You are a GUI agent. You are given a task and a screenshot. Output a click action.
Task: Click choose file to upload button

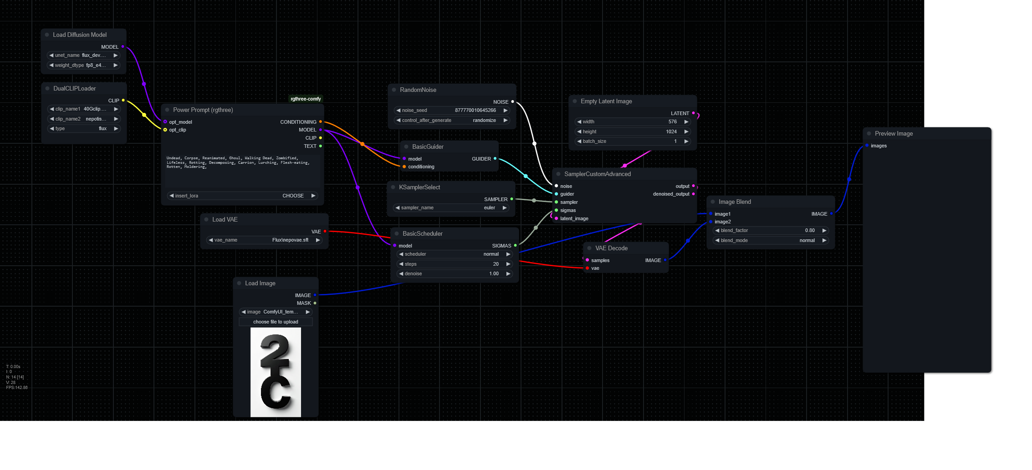click(276, 322)
